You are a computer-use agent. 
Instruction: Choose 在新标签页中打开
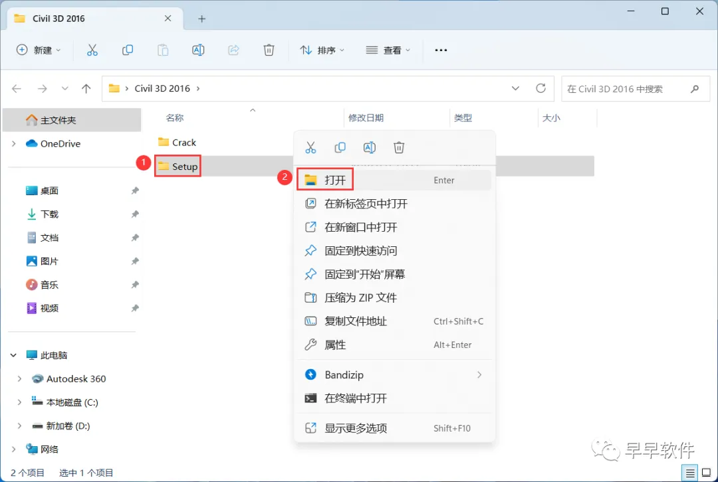[394, 204]
